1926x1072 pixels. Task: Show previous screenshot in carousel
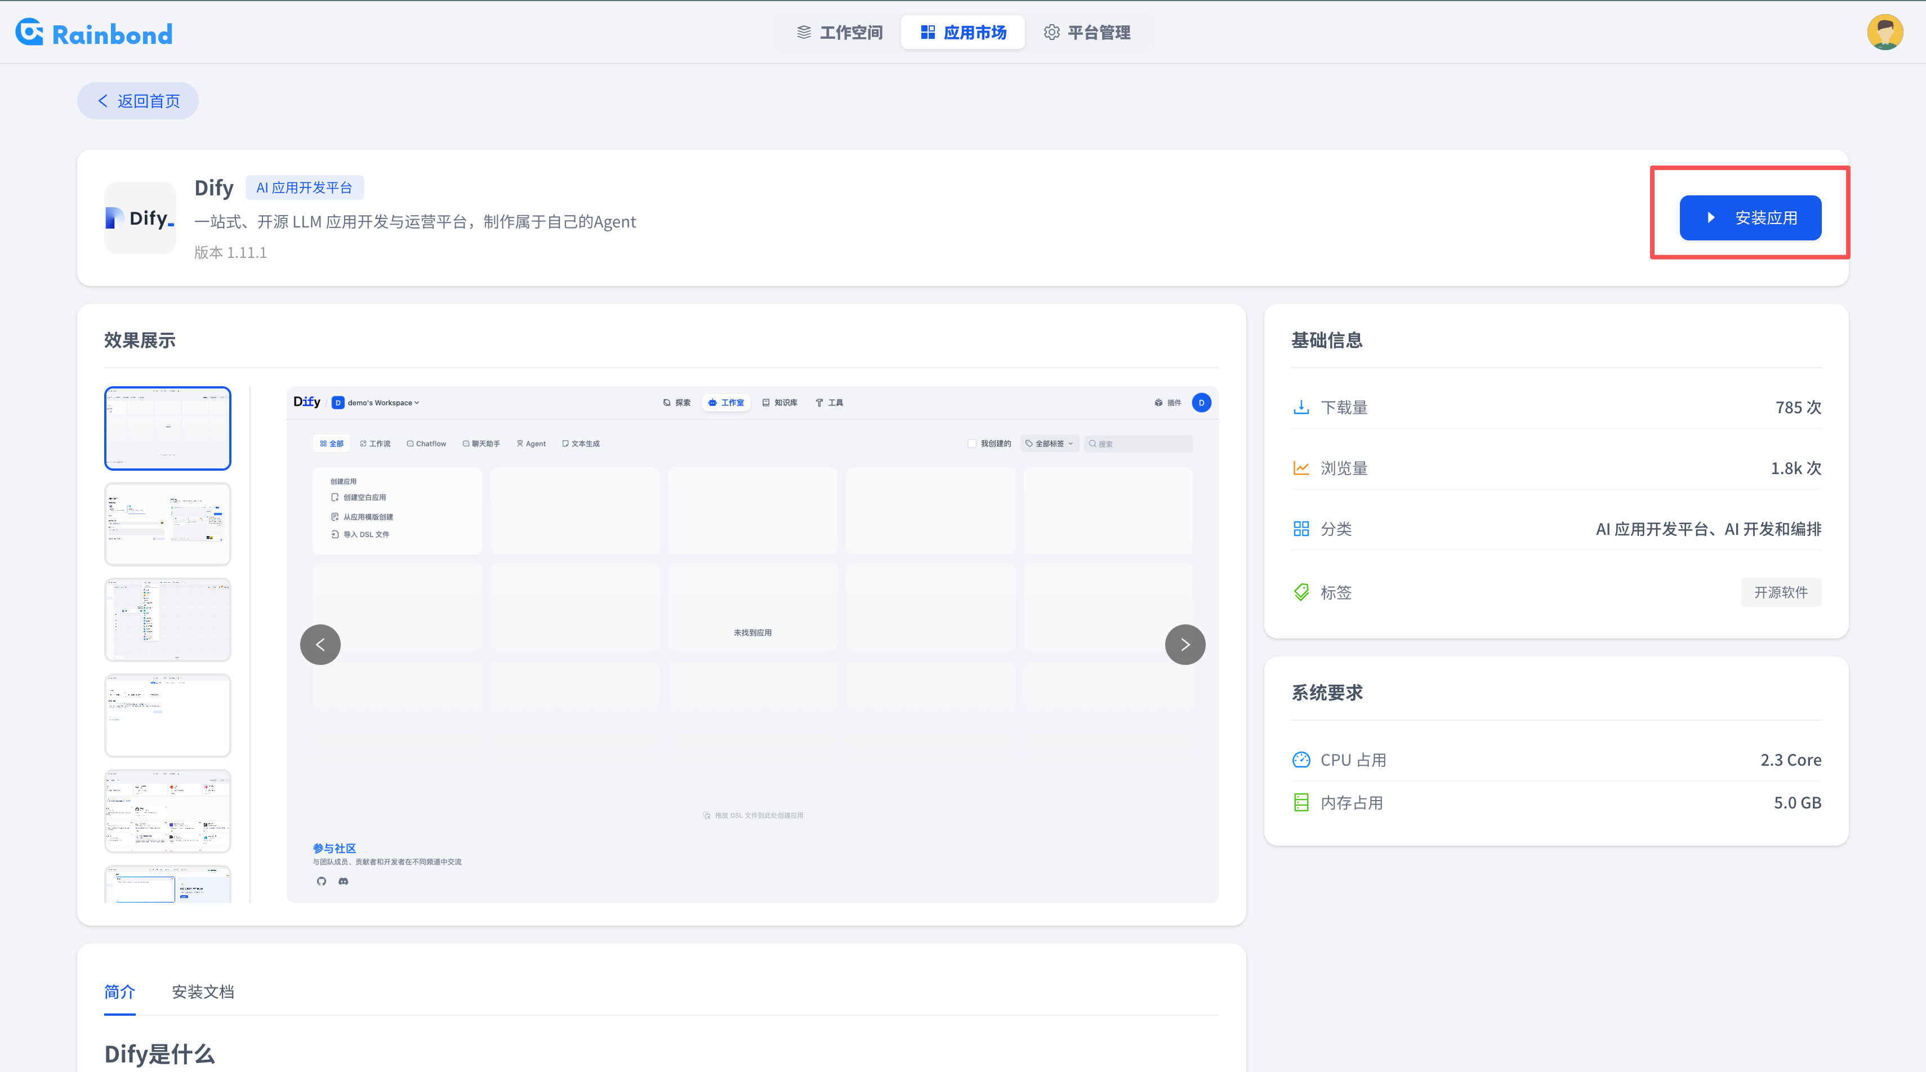[320, 645]
